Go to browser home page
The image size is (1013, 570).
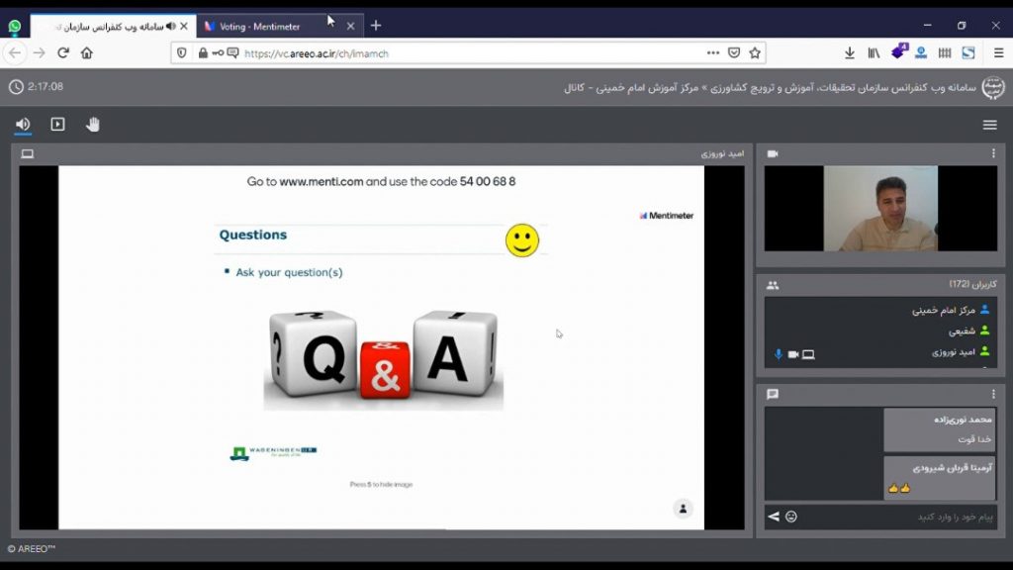pos(87,53)
